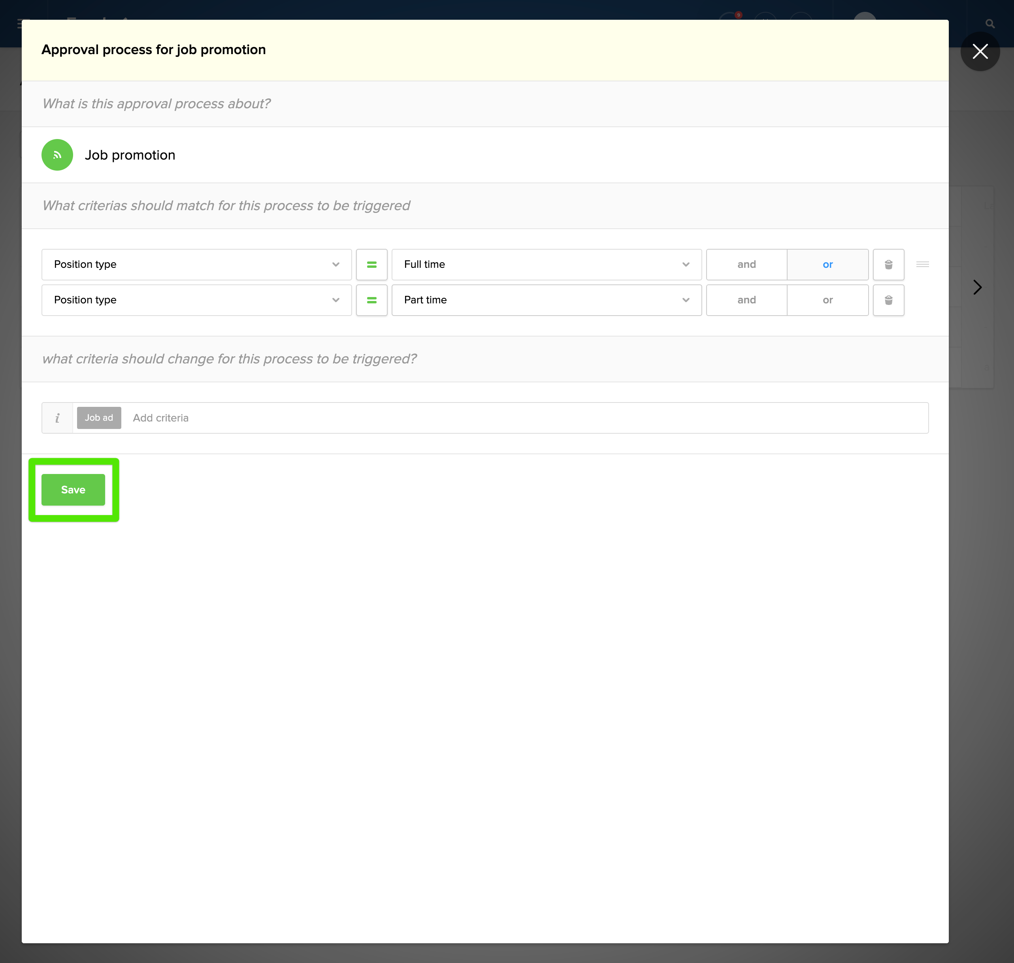Delete the Full time criteria row
Image resolution: width=1014 pixels, height=963 pixels.
coord(888,264)
